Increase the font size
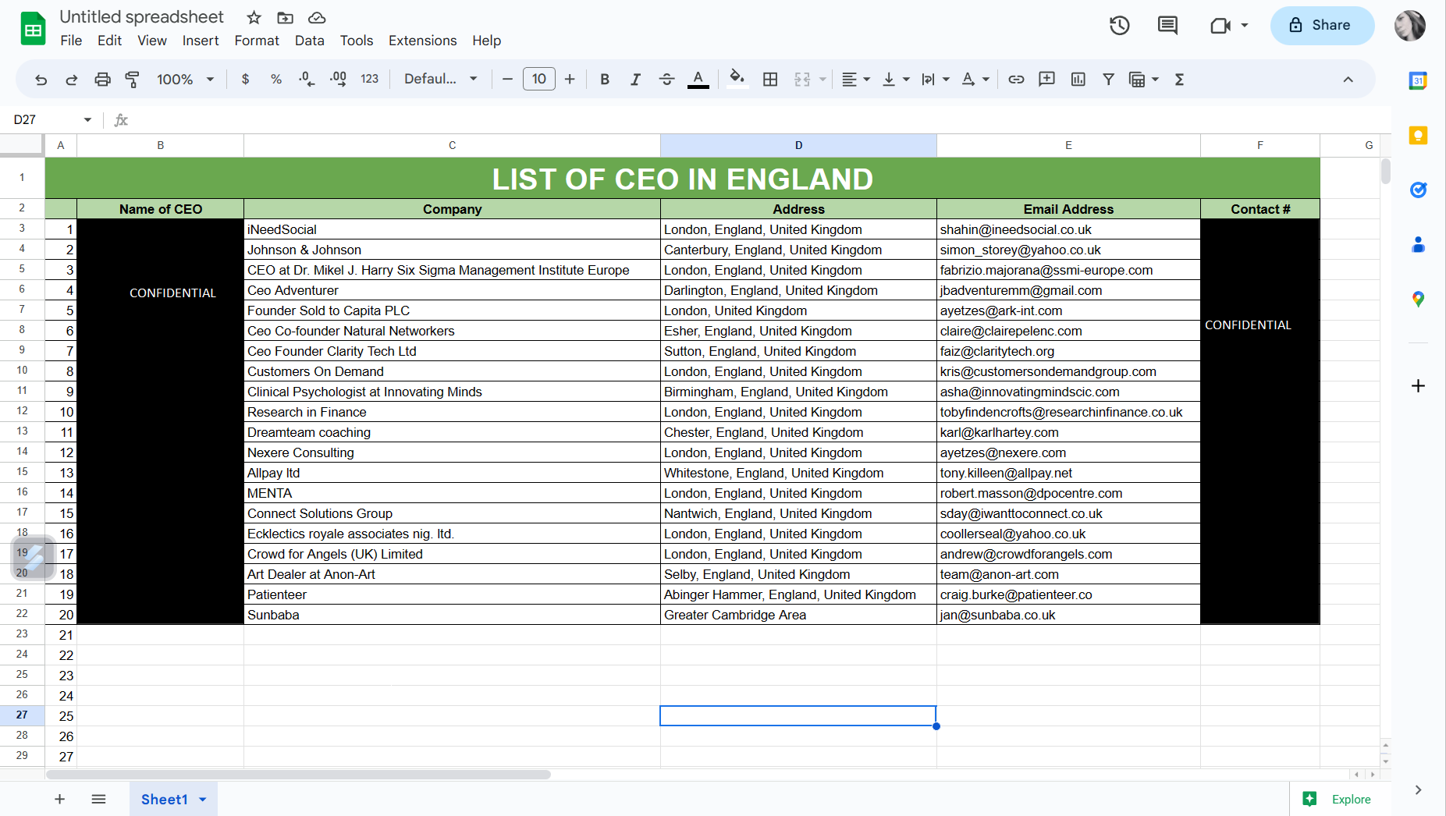Viewport: 1446px width, 816px height. pyautogui.click(x=570, y=80)
